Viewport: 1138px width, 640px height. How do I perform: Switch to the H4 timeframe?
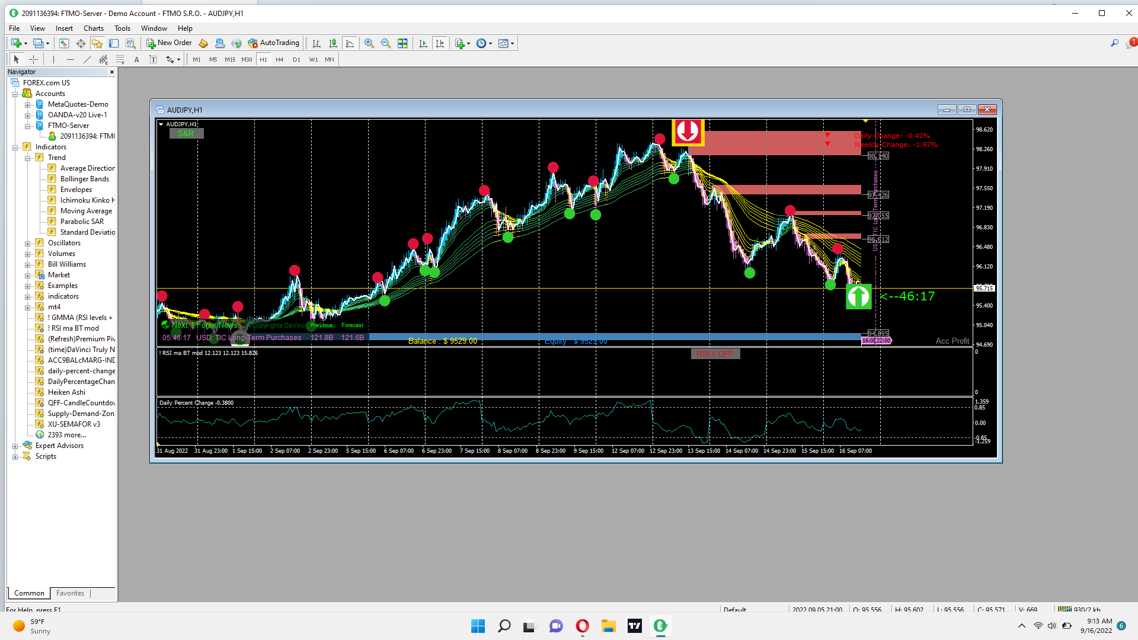tap(280, 59)
